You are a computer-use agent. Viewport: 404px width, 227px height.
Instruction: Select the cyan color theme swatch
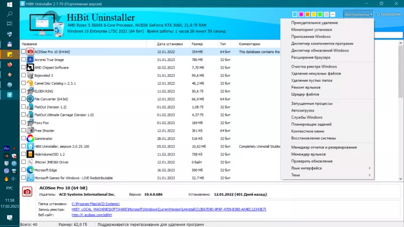pos(295,15)
